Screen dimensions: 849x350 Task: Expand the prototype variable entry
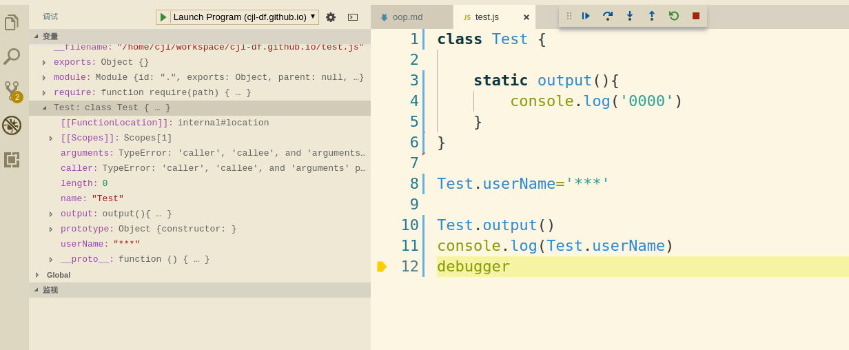[x=51, y=229]
